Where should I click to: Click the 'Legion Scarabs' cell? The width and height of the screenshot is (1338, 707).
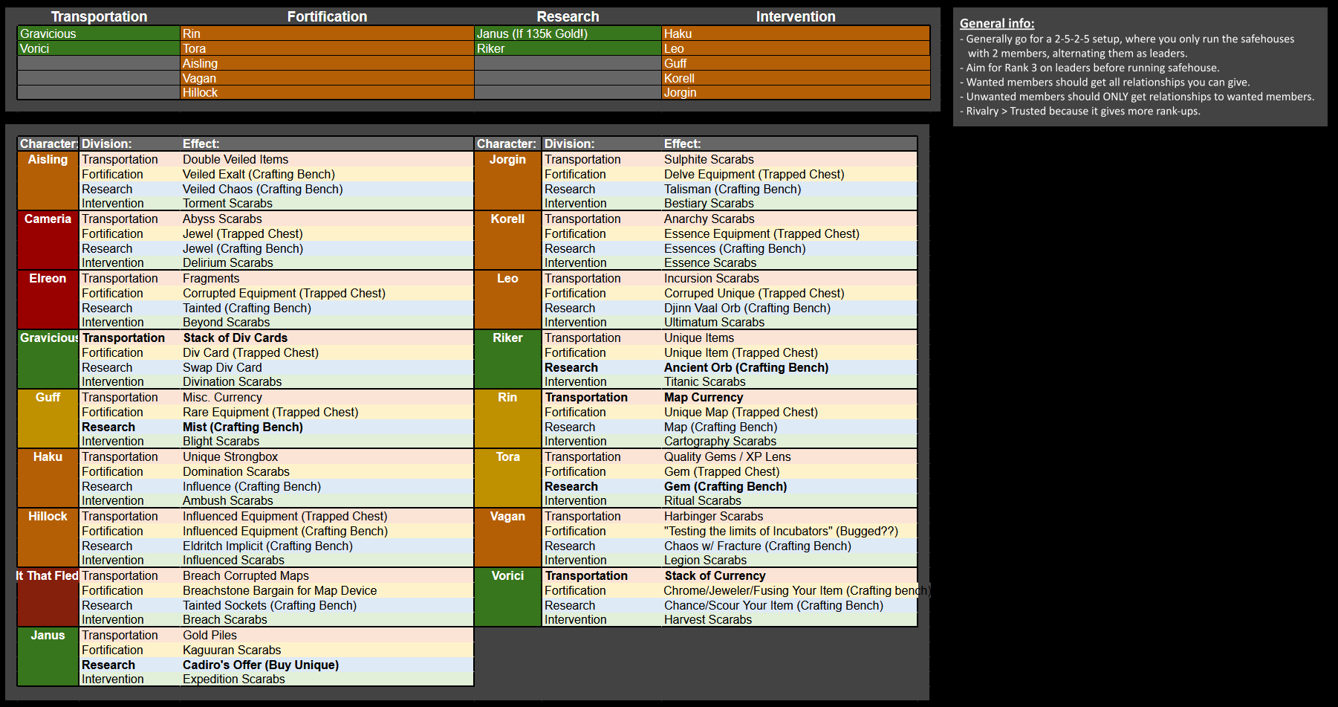pyautogui.click(x=789, y=560)
